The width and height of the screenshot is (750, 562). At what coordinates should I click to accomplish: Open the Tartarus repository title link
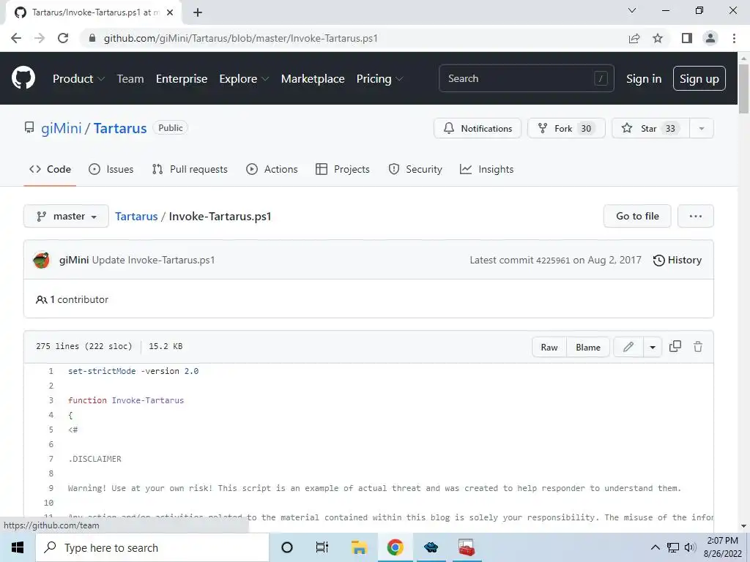pyautogui.click(x=120, y=128)
